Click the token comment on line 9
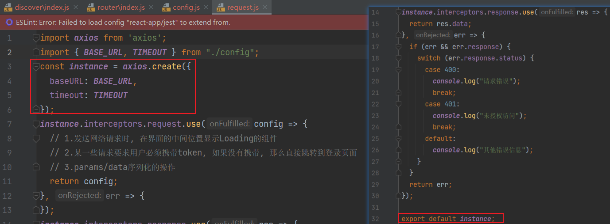The height and width of the screenshot is (224, 610). (203, 153)
